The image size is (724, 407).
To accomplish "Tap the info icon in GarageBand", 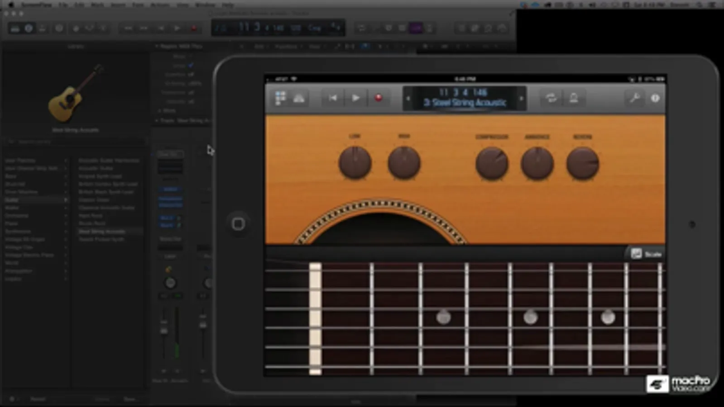I will 655,98.
